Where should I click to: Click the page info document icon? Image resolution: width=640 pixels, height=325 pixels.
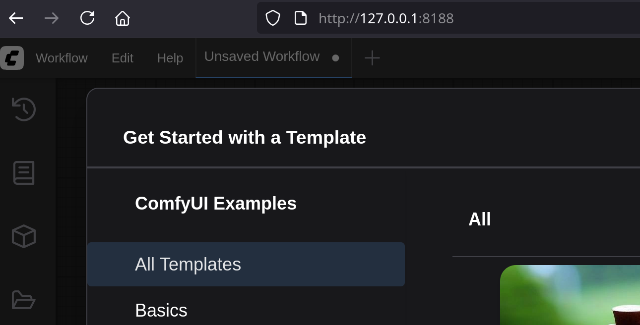pyautogui.click(x=301, y=18)
